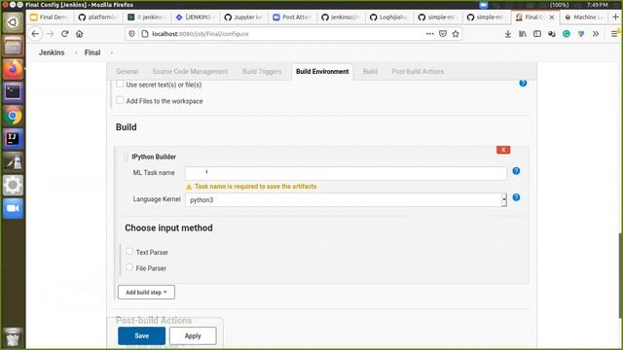Open the page actions three-dot menu
623x350 pixels.
click(429, 34)
